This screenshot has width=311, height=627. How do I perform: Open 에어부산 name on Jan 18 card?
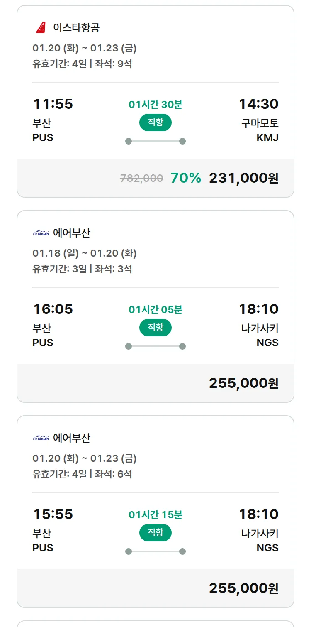pyautogui.click(x=71, y=233)
